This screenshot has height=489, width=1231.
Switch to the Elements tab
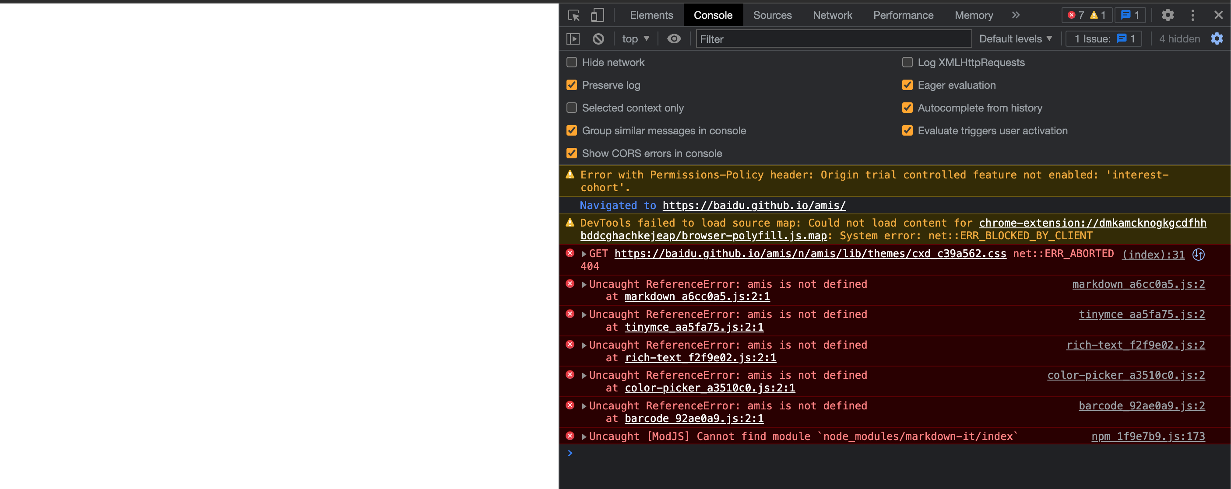[651, 15]
